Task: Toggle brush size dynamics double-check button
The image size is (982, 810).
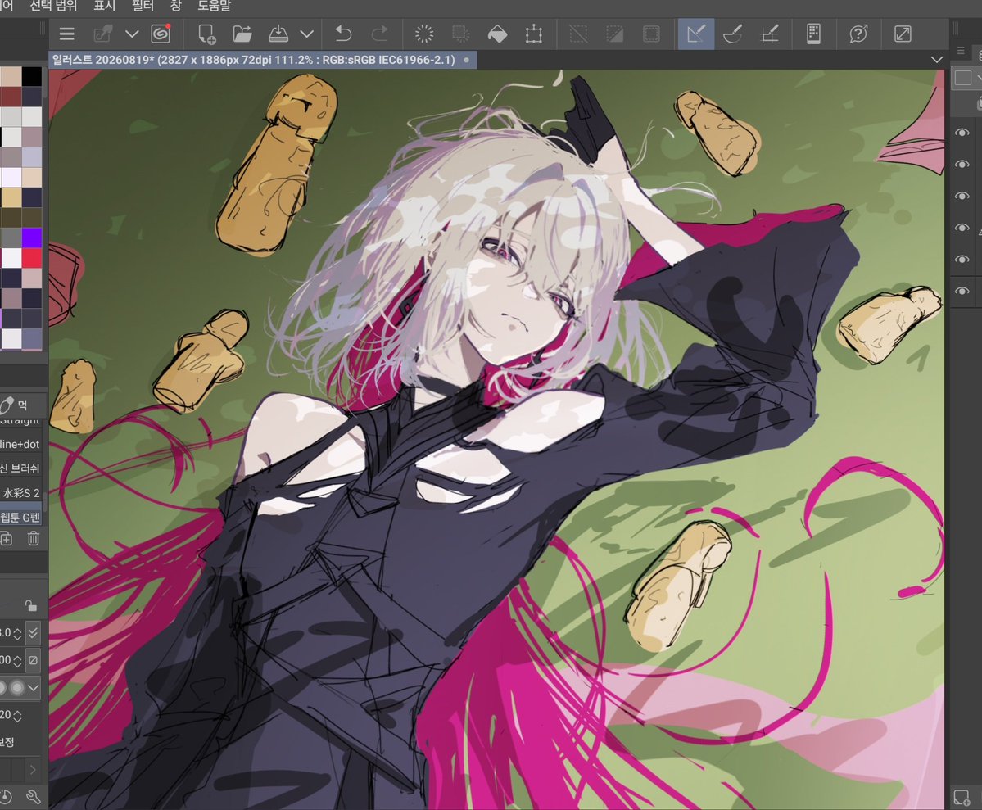Action: click(x=34, y=633)
